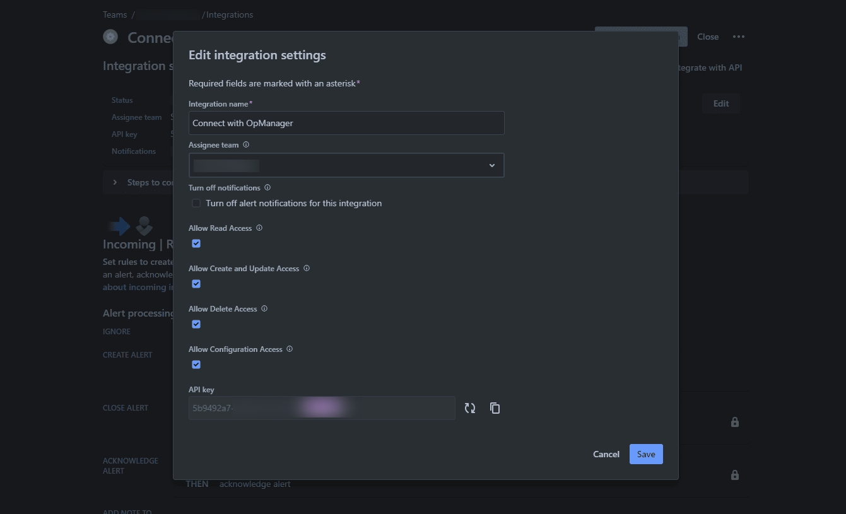Image resolution: width=846 pixels, height=514 pixels.
Task: Click inside the Integration name field
Action: pos(346,123)
